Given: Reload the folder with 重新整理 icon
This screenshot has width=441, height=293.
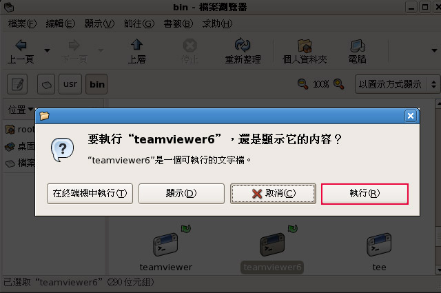Looking at the screenshot, I should [243, 45].
